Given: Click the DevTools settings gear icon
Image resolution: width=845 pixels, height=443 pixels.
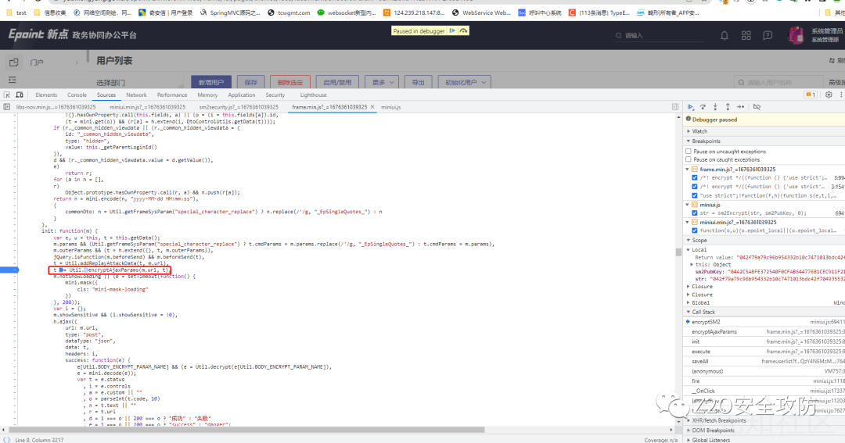Looking at the screenshot, I should (829, 95).
